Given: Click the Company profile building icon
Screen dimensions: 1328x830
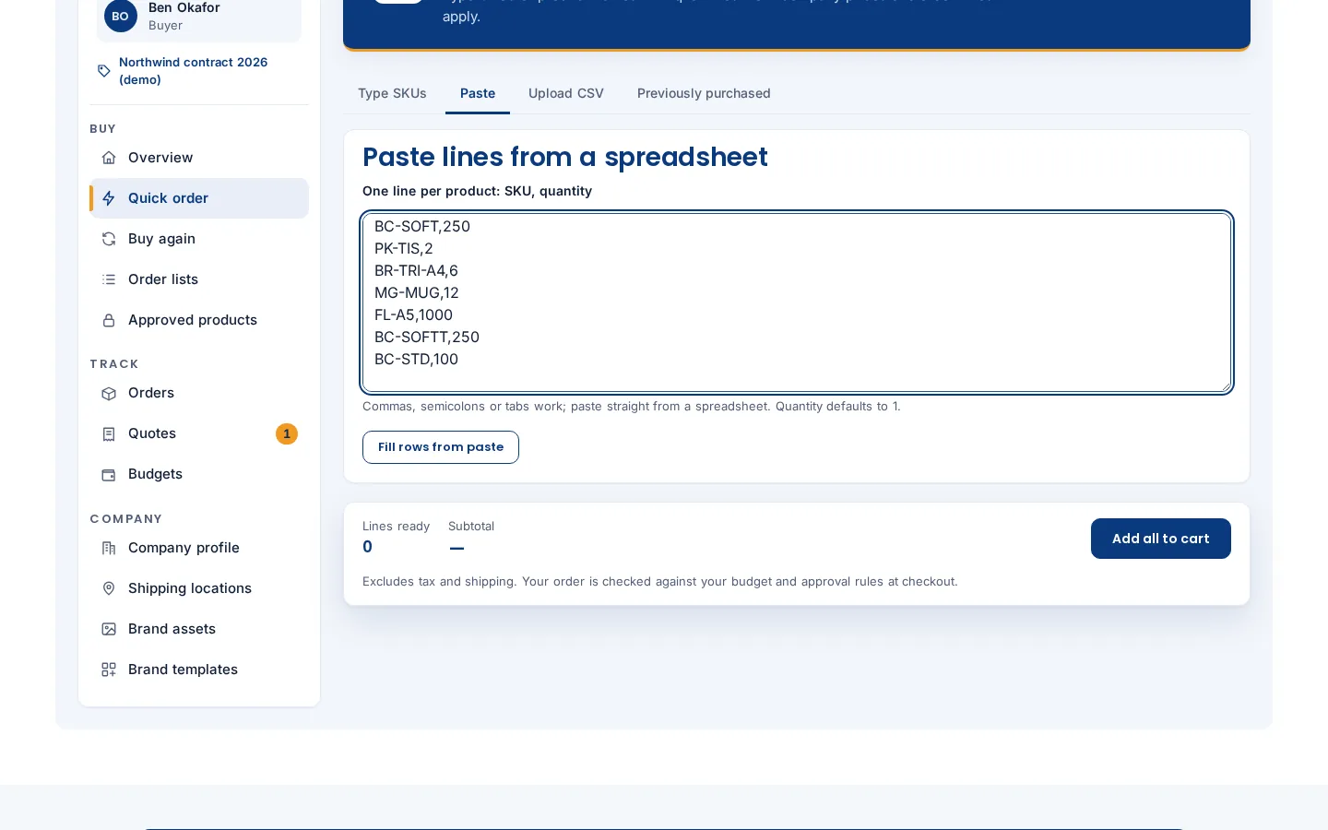Looking at the screenshot, I should tap(109, 548).
